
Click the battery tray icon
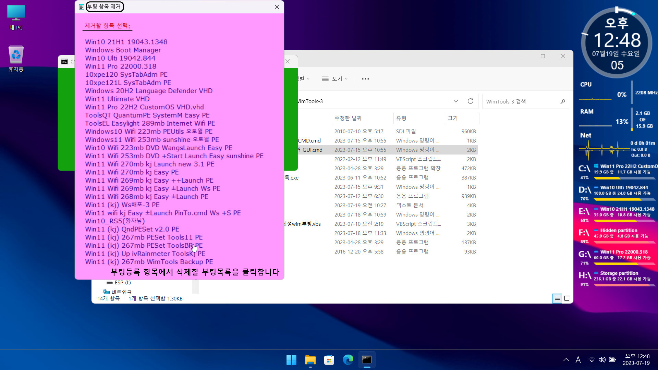(612, 360)
